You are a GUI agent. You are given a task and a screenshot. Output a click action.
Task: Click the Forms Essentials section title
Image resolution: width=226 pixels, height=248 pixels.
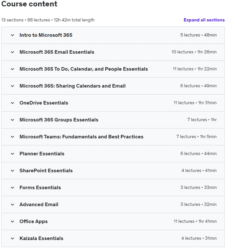click(40, 187)
